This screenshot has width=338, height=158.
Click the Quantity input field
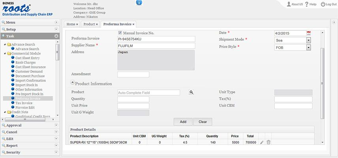point(133,99)
